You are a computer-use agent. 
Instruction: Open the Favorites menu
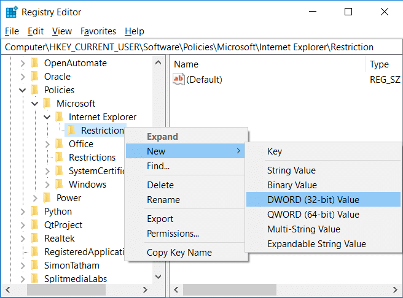[98, 31]
